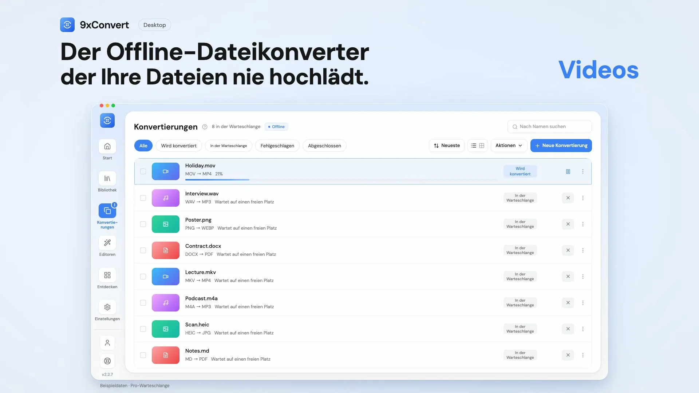Select Konvertierungen in the sidebar

107,211
